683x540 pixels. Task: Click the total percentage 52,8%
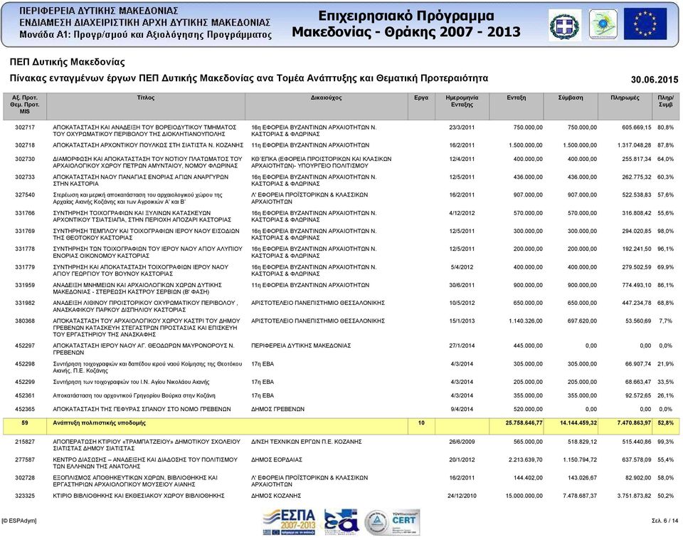click(666, 423)
